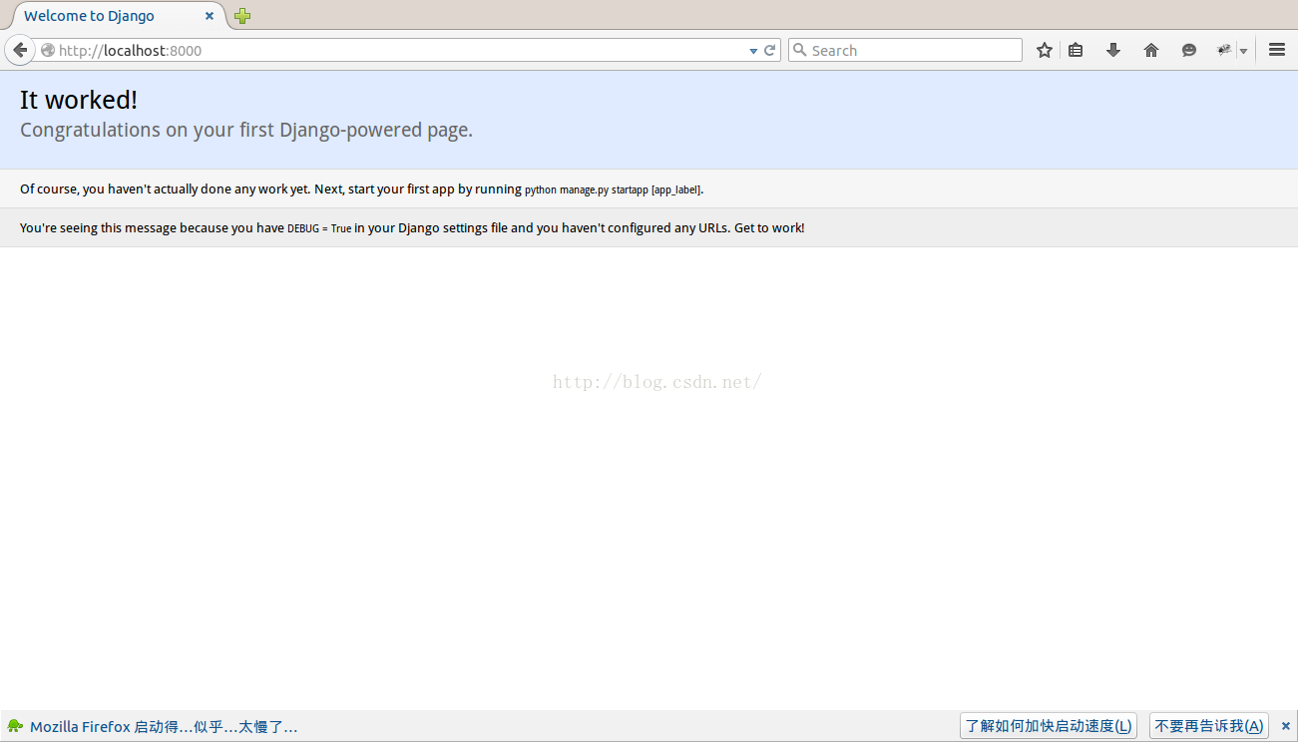Click the button about speeding up startup

pyautogui.click(x=1049, y=726)
